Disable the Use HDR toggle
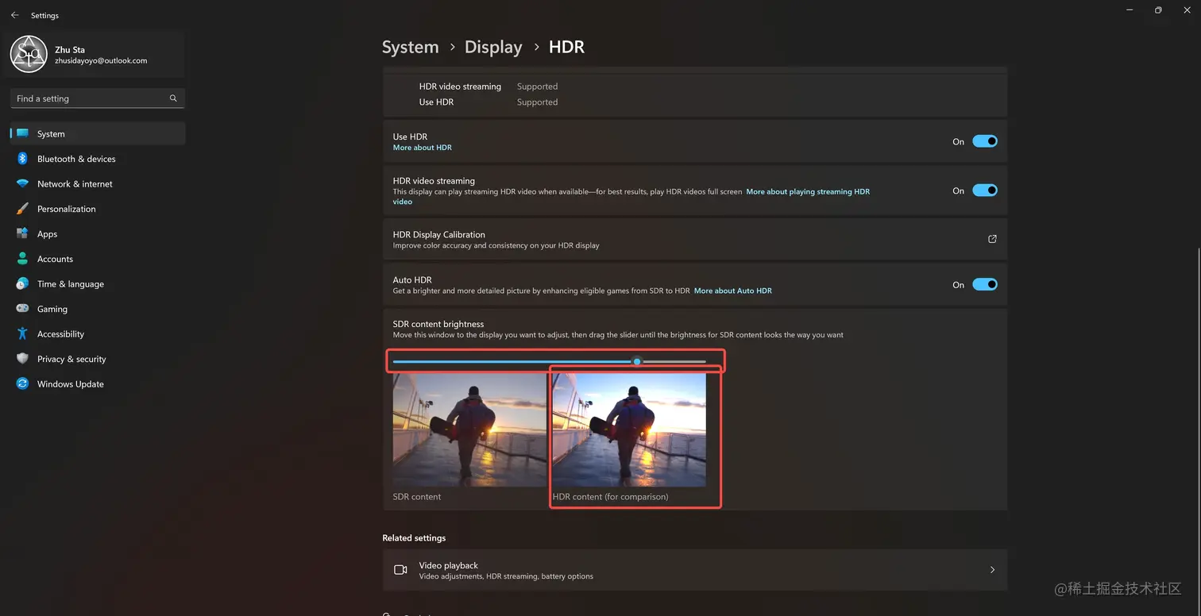 pos(985,141)
